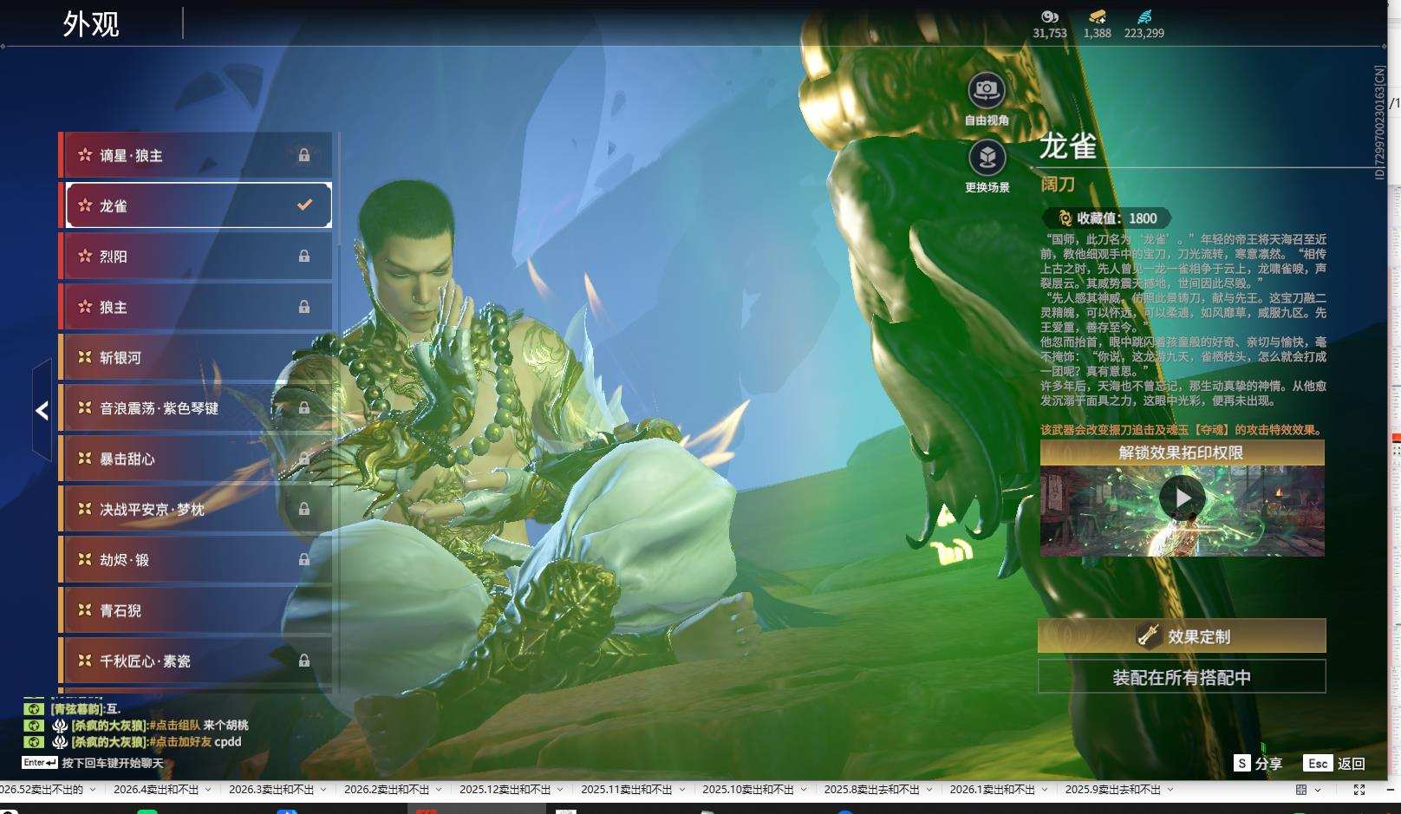
Task: Click the lock icon on 摘星·狼主
Action: (x=304, y=155)
